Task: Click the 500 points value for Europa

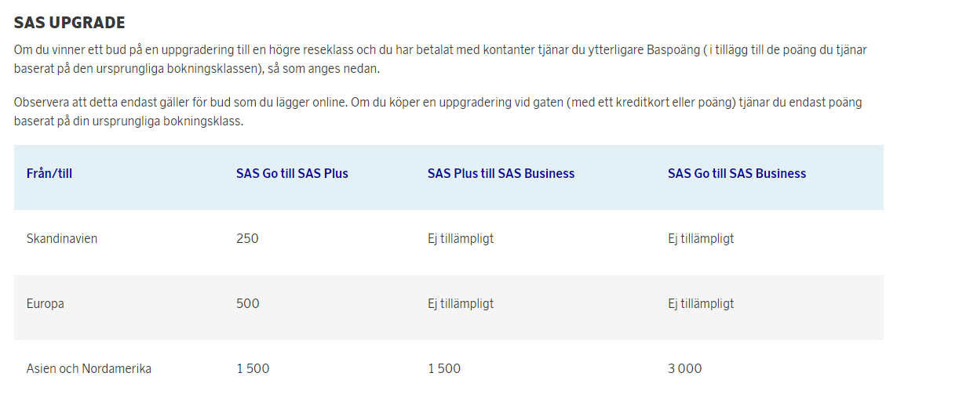Action: (247, 303)
